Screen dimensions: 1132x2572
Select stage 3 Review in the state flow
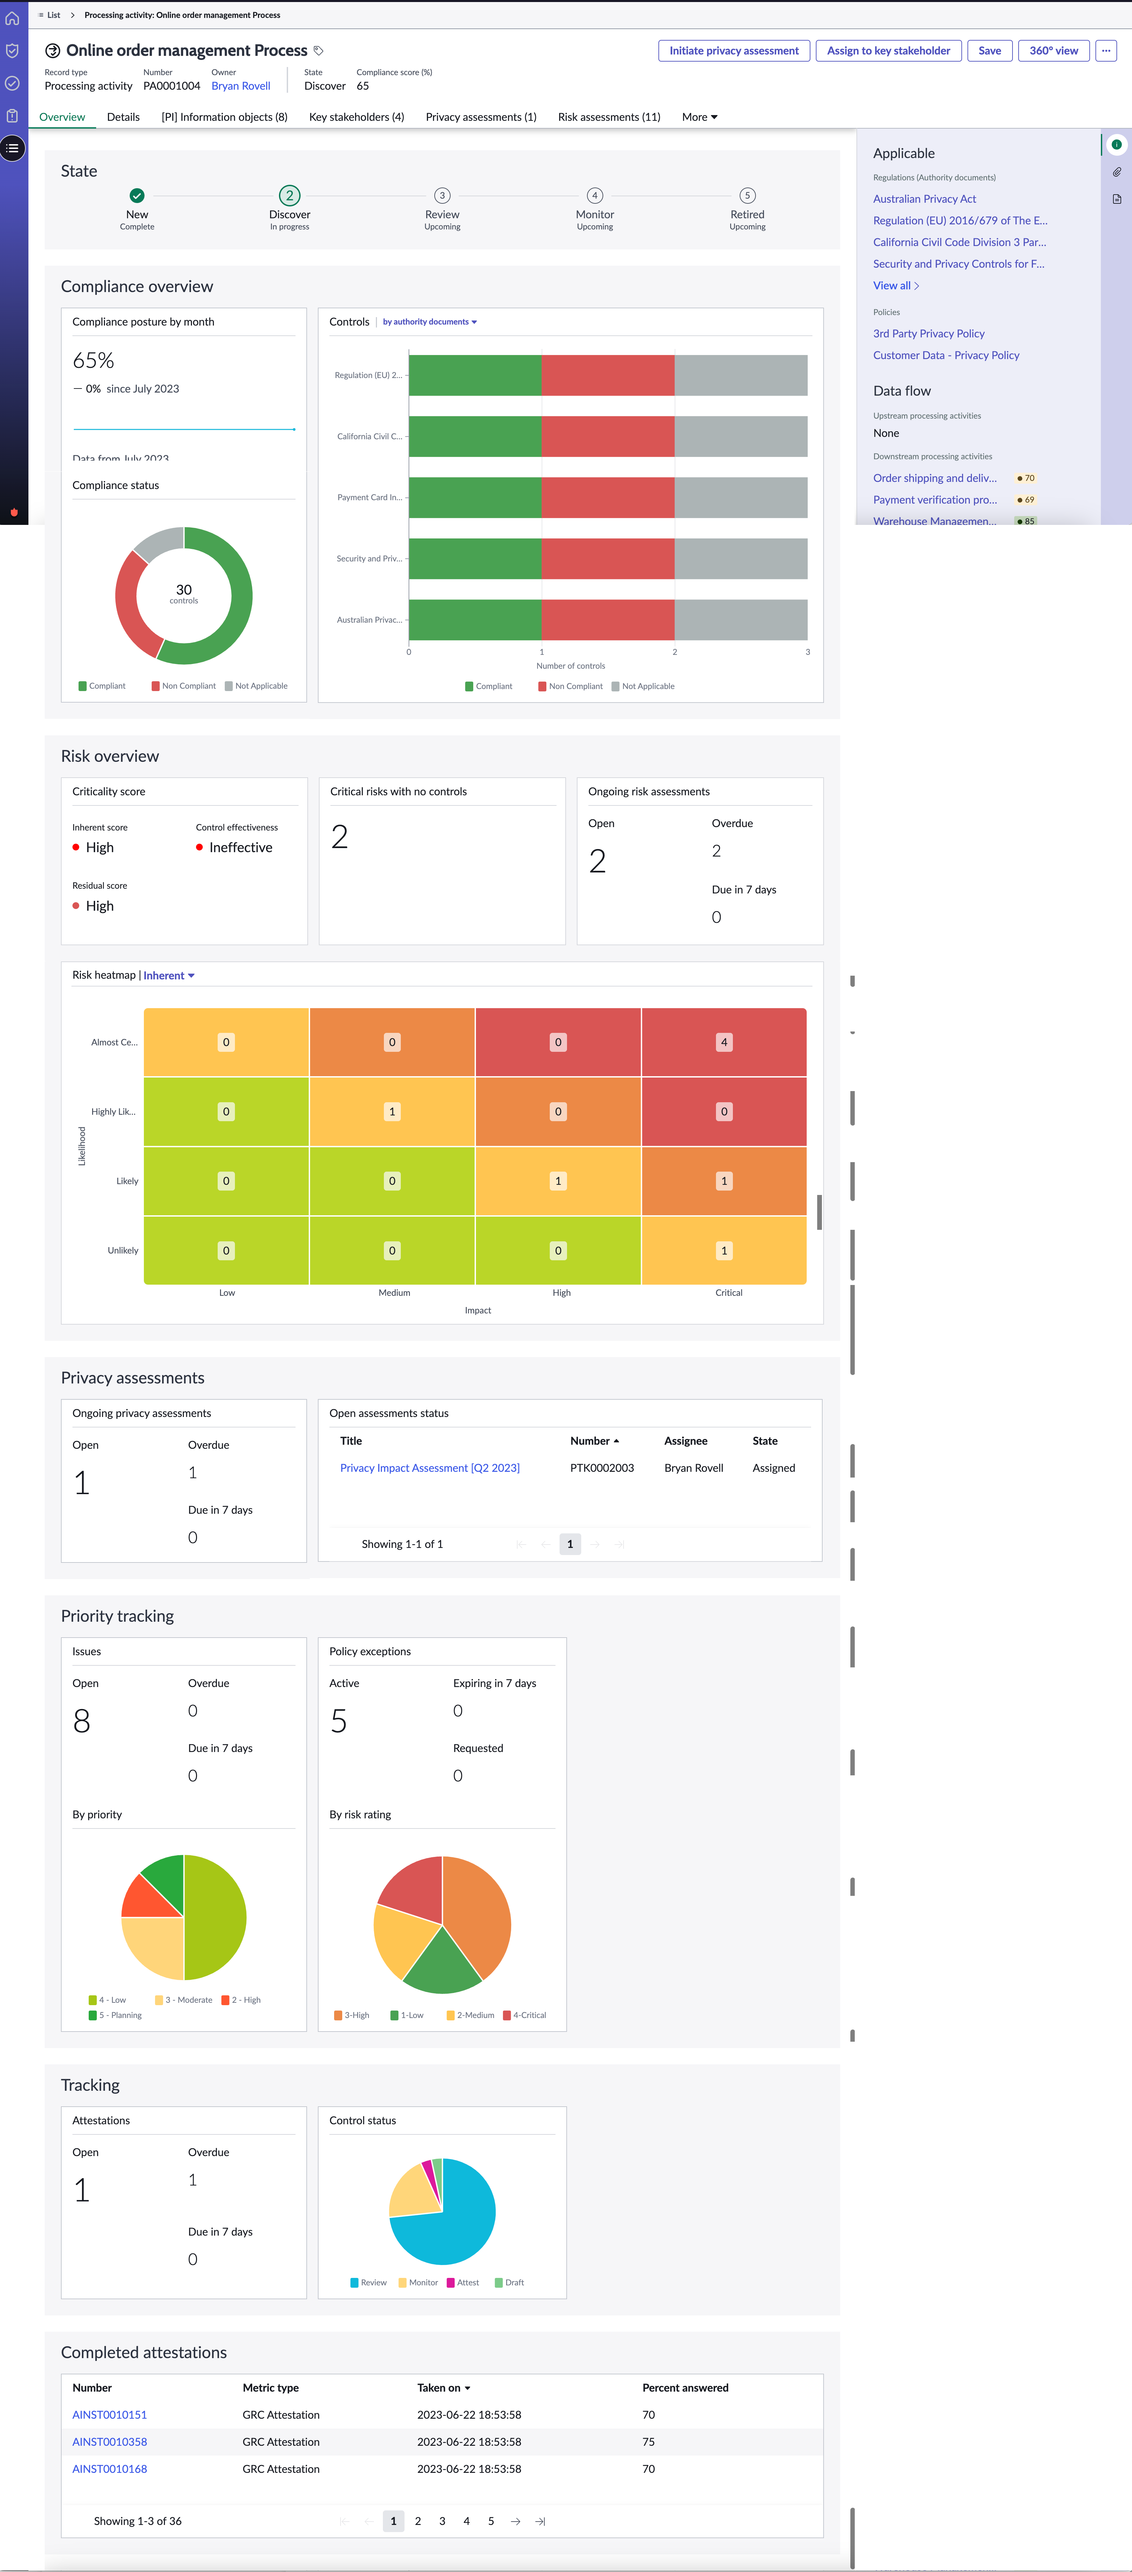[442, 196]
